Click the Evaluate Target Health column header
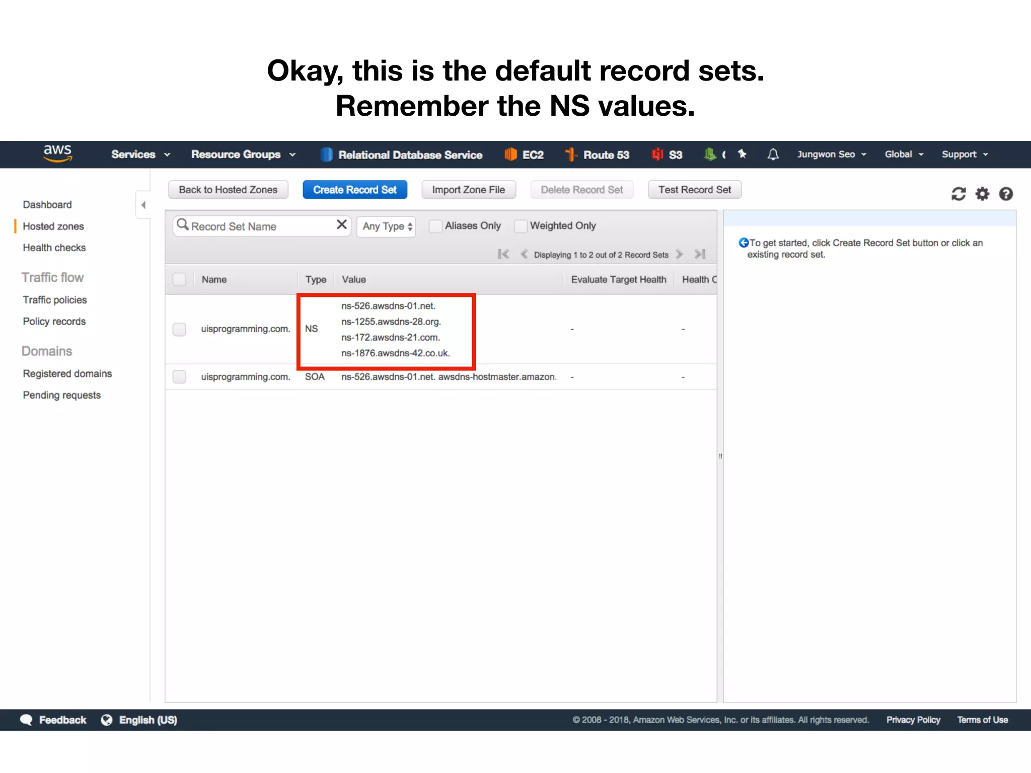The image size is (1031, 773). point(619,279)
